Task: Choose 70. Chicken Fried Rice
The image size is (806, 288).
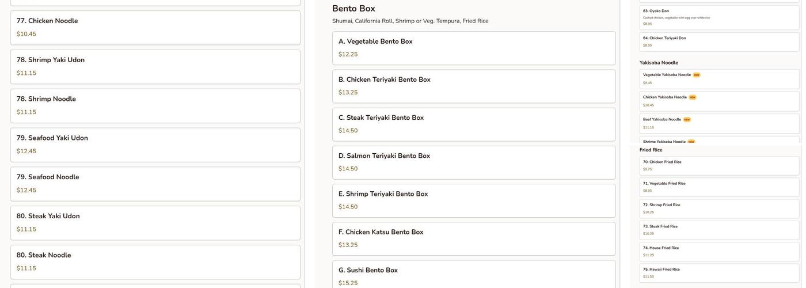Action: point(719,166)
